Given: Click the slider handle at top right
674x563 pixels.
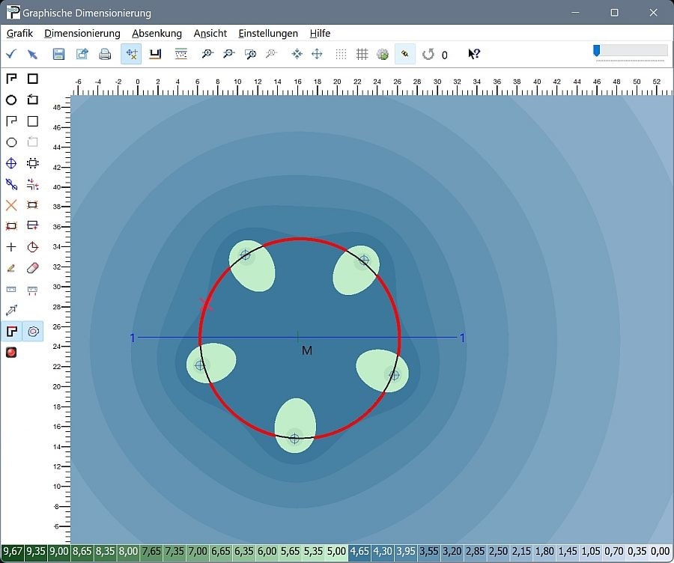Looking at the screenshot, I should point(597,50).
